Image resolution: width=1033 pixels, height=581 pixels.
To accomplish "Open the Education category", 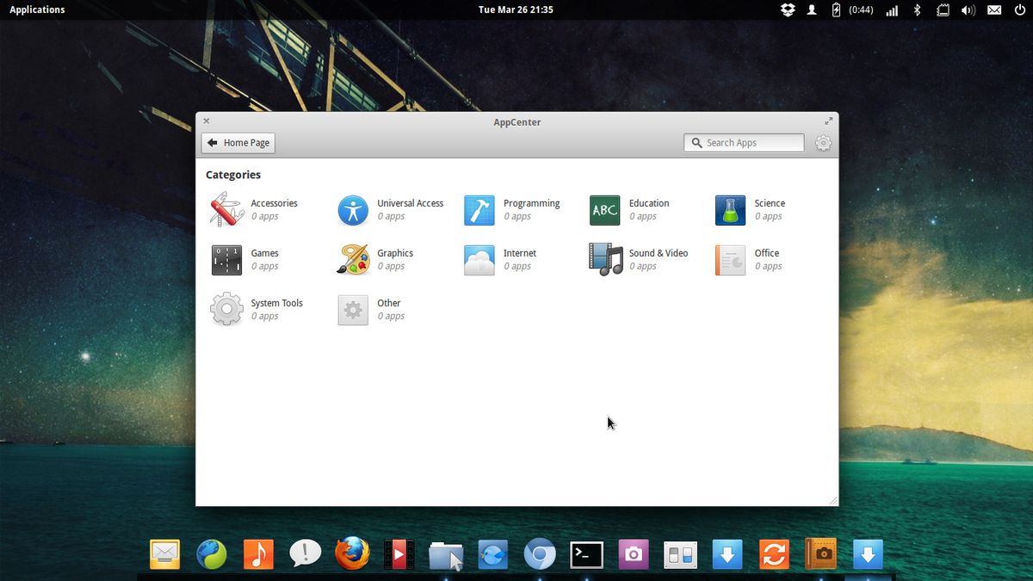I will [x=631, y=209].
